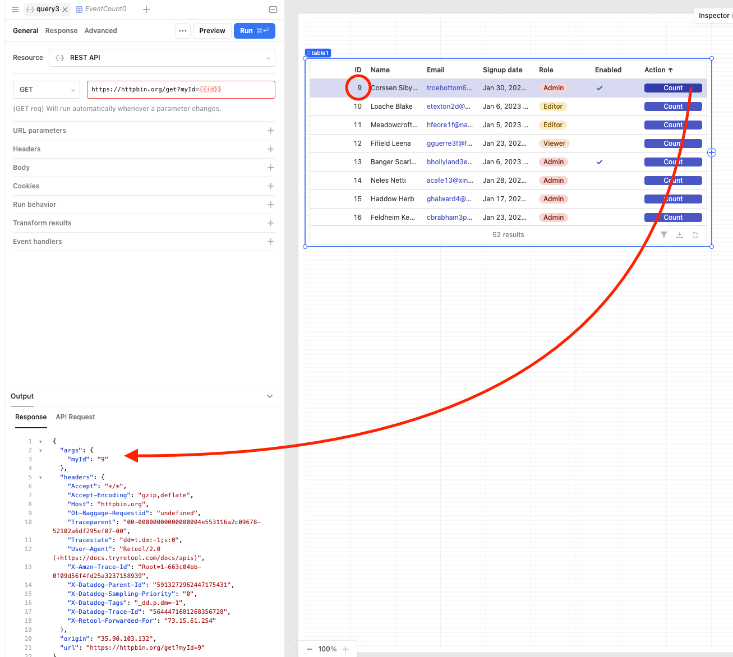Click the table filter icon
Viewport: 733px width, 657px height.
[664, 235]
